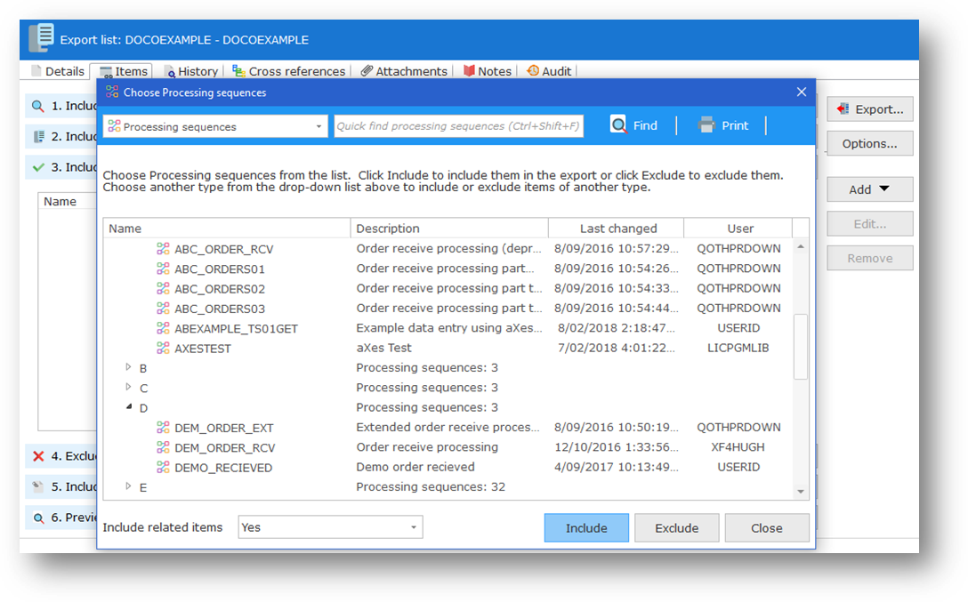Select the row named ABEXAMPLE_TS01GET
Screen dimensions: 968x602
448,328
